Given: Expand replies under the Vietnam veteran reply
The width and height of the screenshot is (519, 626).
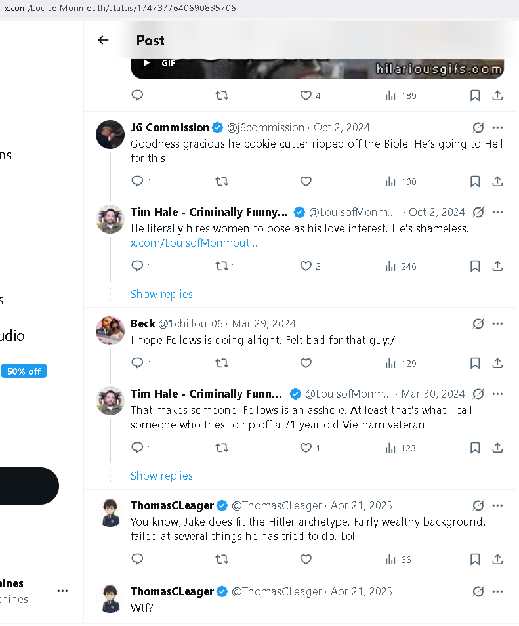Looking at the screenshot, I should click(x=161, y=476).
